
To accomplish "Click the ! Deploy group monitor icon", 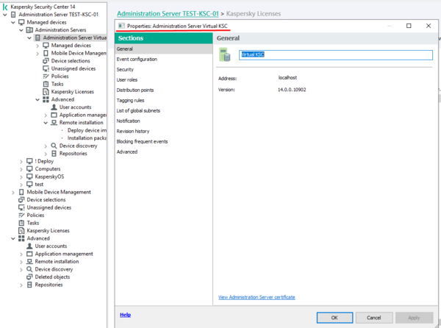I will [29, 161].
